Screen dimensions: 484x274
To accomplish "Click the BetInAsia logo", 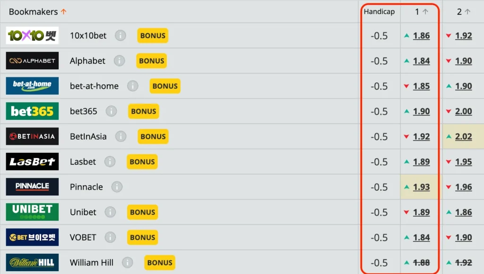I will point(32,137).
